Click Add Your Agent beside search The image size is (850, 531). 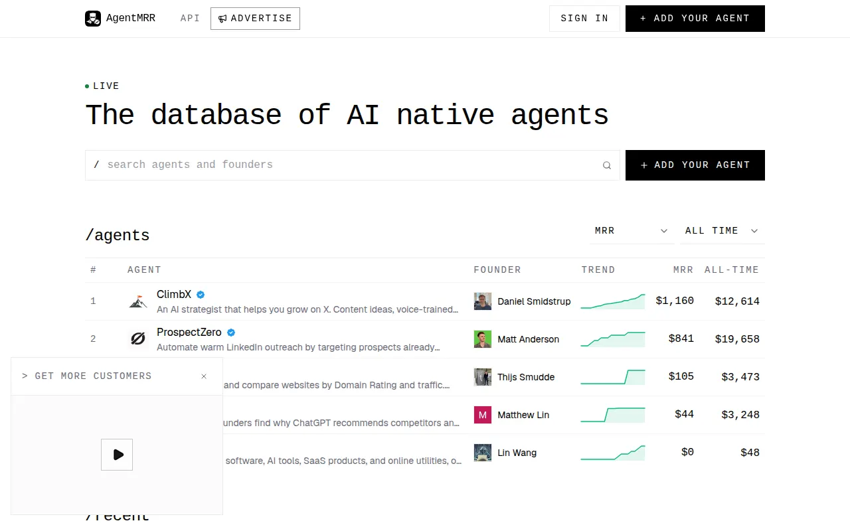pos(695,165)
